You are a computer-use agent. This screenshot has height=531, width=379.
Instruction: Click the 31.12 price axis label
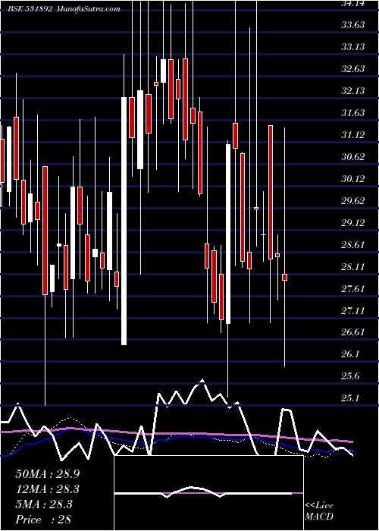coord(353,135)
